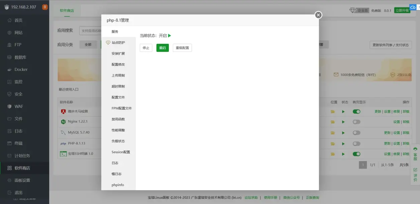Open the 超时限制 section
The width and height of the screenshot is (420, 204).
tap(119, 86)
